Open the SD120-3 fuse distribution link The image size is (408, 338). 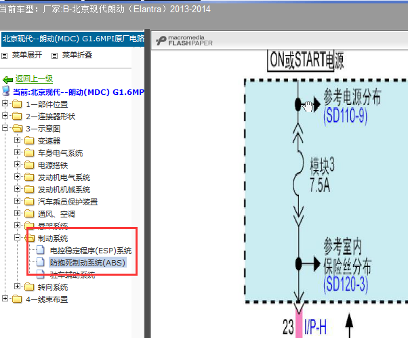pyautogui.click(x=346, y=284)
